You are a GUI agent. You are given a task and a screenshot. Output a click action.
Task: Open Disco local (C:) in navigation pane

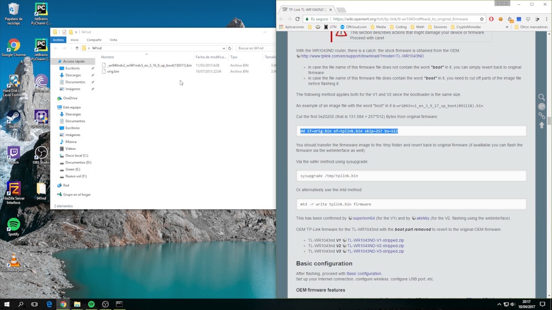point(74,155)
